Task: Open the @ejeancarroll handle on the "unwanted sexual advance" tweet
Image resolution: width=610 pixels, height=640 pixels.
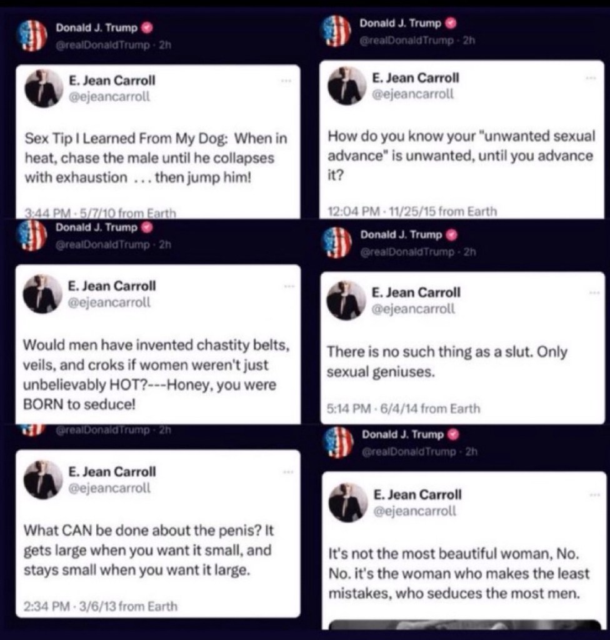Action: pos(412,94)
